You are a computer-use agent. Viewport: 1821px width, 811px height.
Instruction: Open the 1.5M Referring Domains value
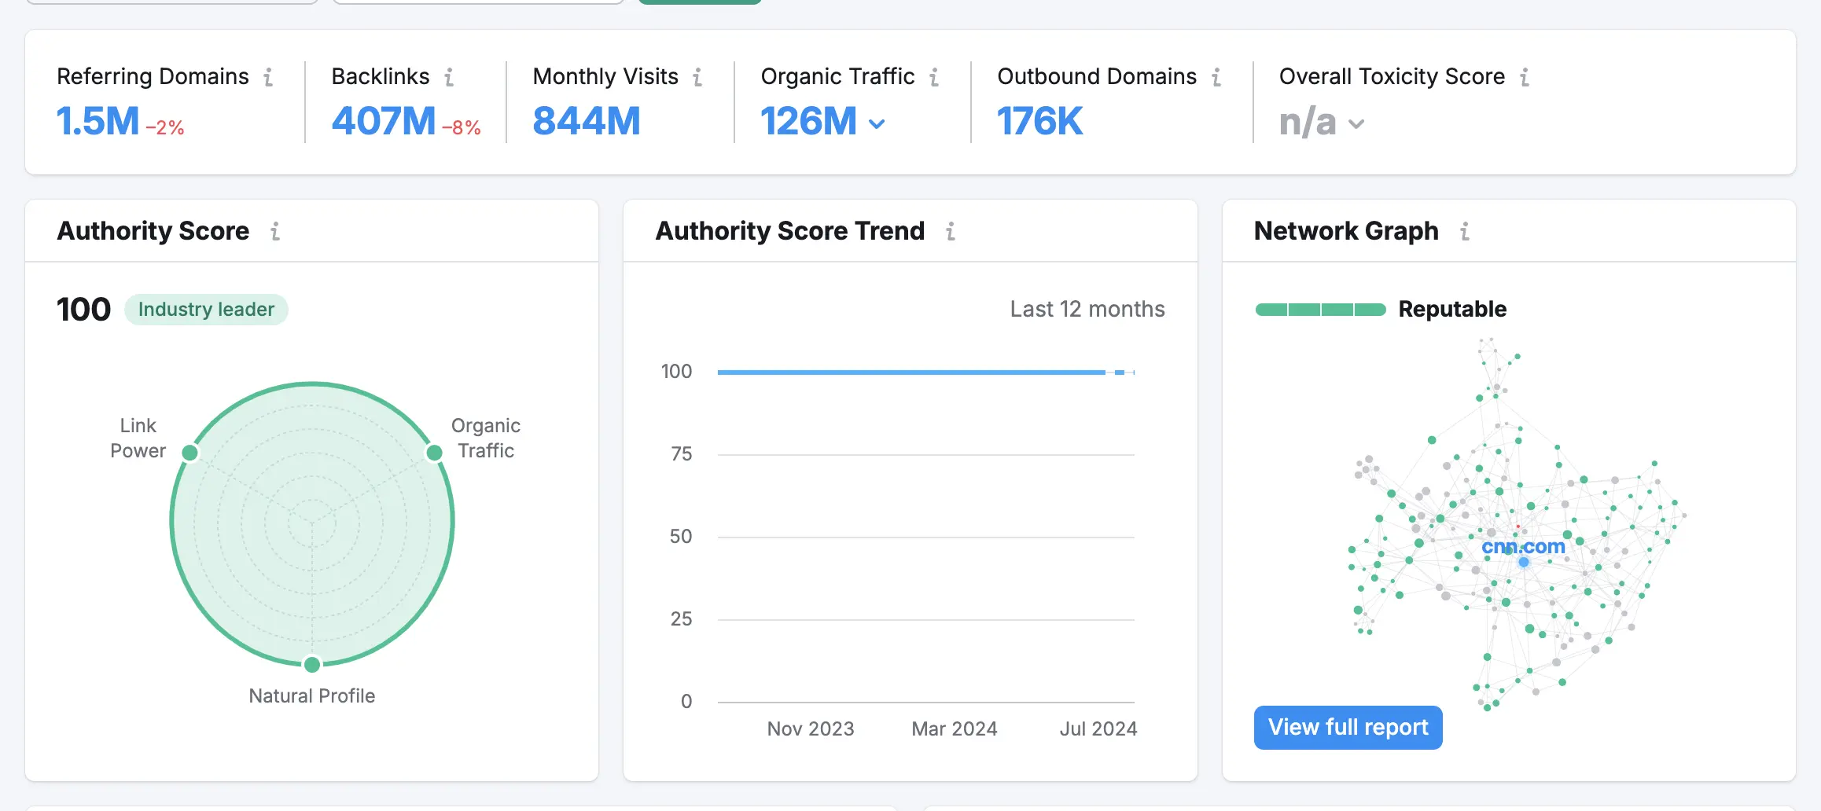[97, 121]
